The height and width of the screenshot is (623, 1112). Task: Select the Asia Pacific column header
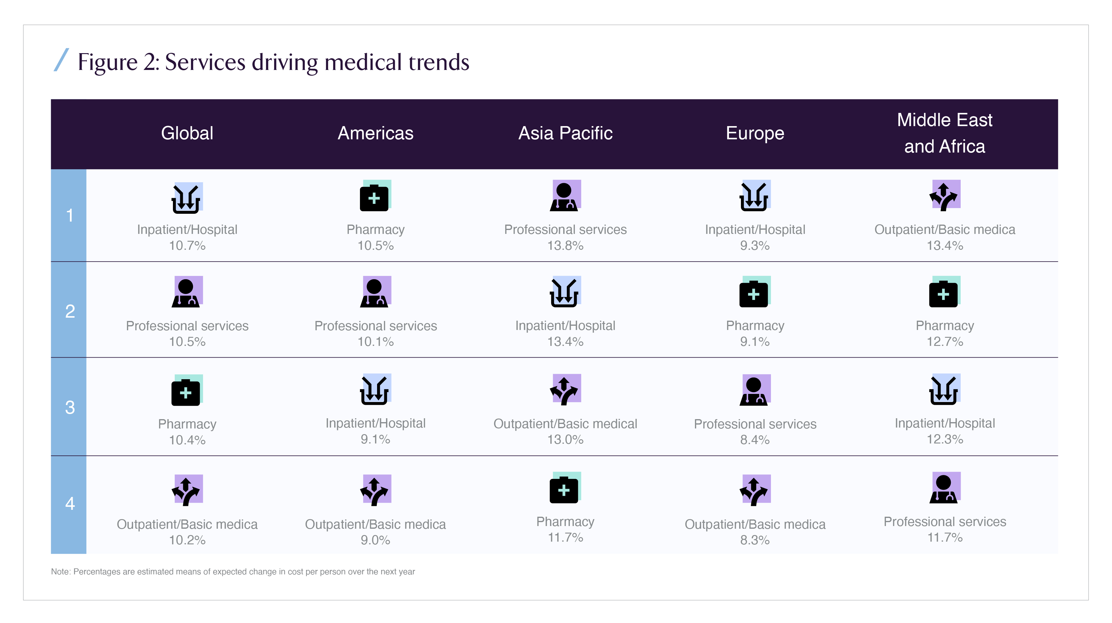click(565, 133)
